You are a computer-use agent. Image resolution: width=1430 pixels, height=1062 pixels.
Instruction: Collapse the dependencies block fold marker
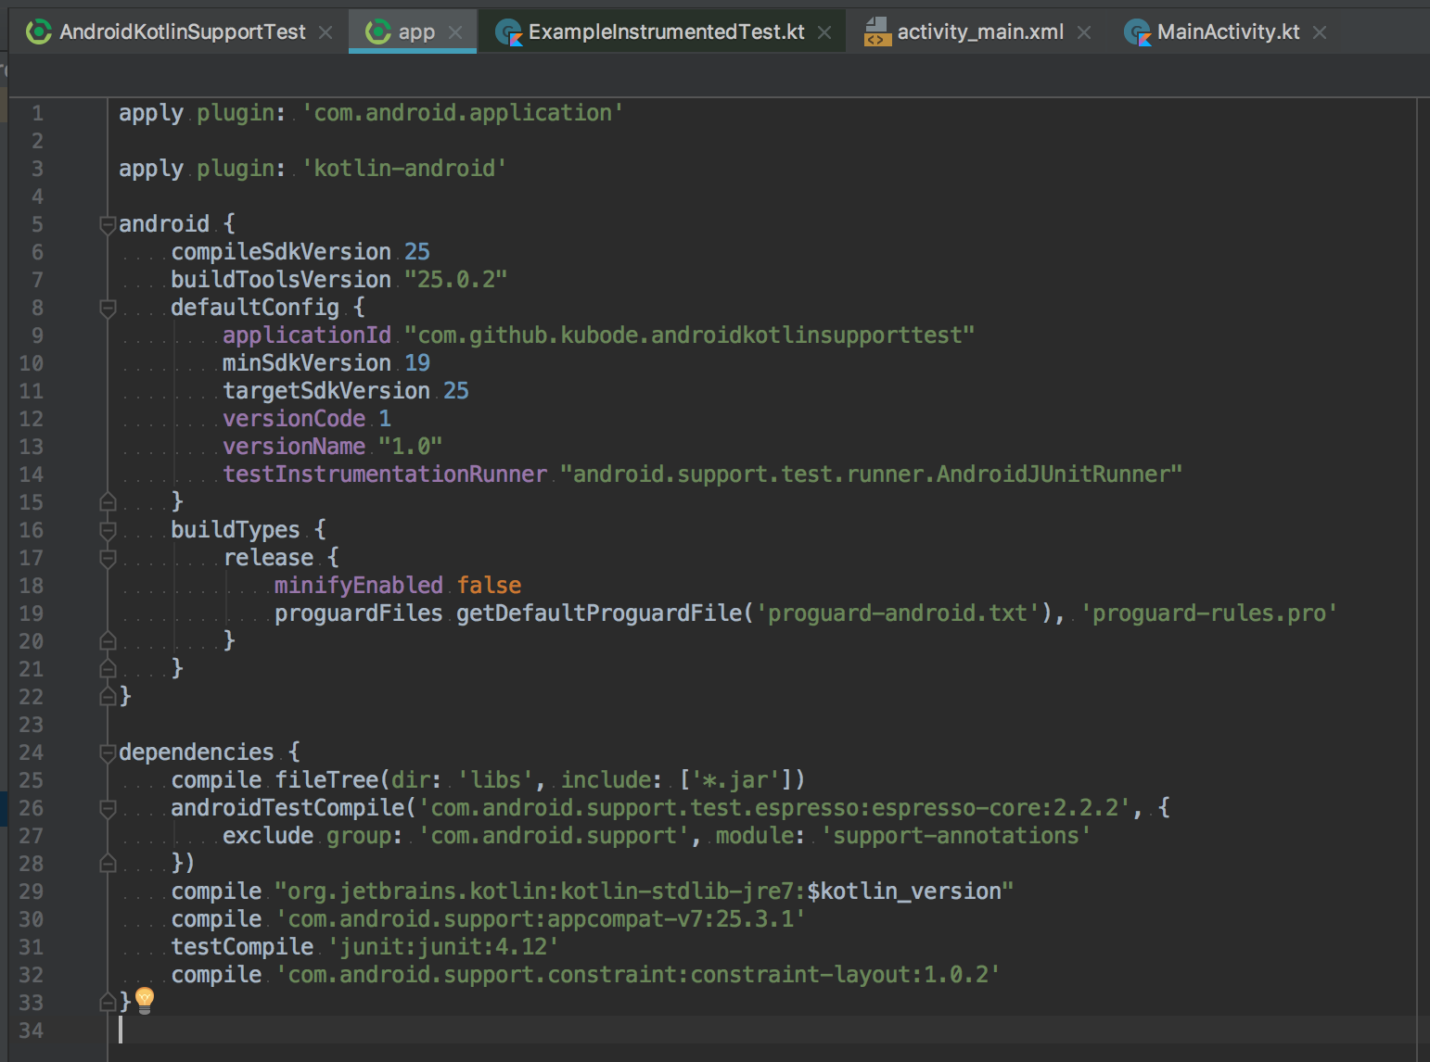pos(108,752)
